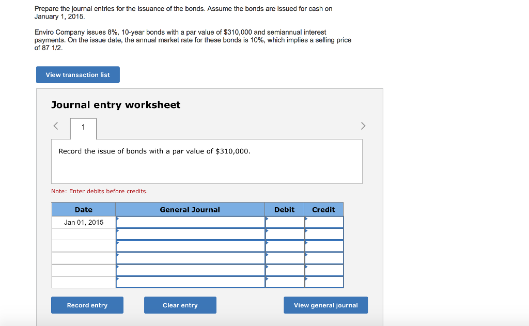529x326 pixels.
Task: Click the left chevron for previous entry
Action: click(55, 126)
